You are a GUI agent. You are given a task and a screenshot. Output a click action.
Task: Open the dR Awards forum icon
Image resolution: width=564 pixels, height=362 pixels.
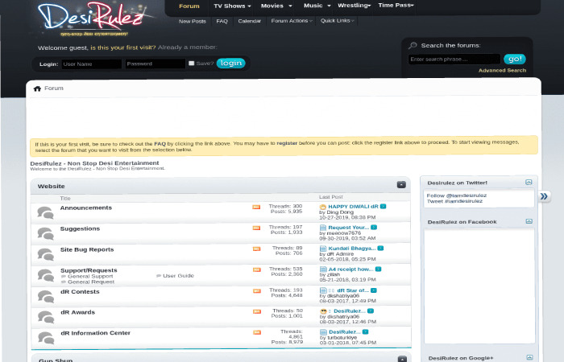tap(46, 317)
